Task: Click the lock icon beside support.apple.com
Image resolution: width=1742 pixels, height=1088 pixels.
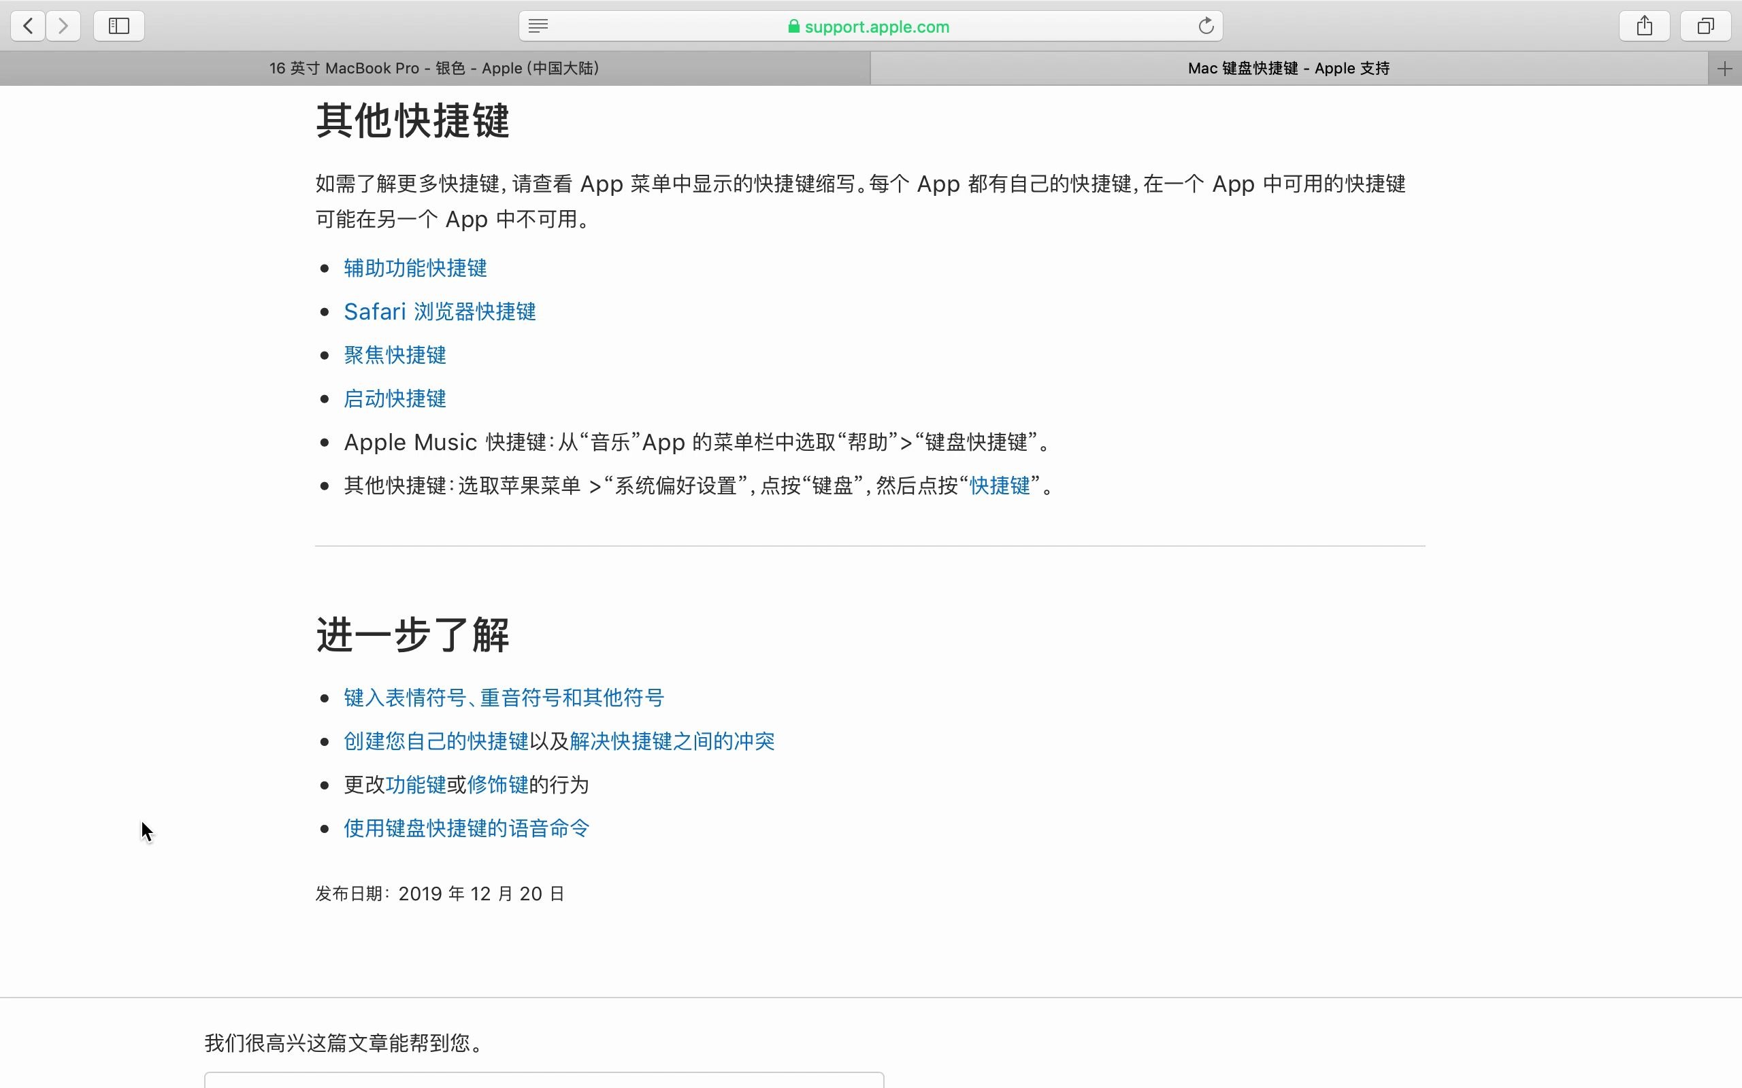Action: point(793,27)
